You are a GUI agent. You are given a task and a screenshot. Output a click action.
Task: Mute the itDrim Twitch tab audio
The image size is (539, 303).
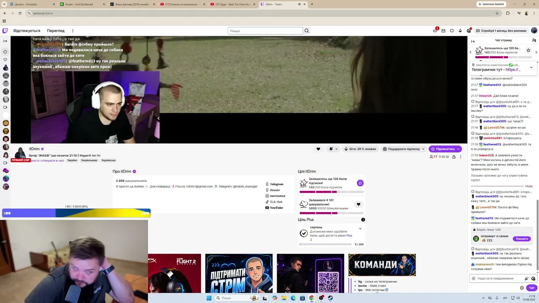pyautogui.click(x=299, y=4)
